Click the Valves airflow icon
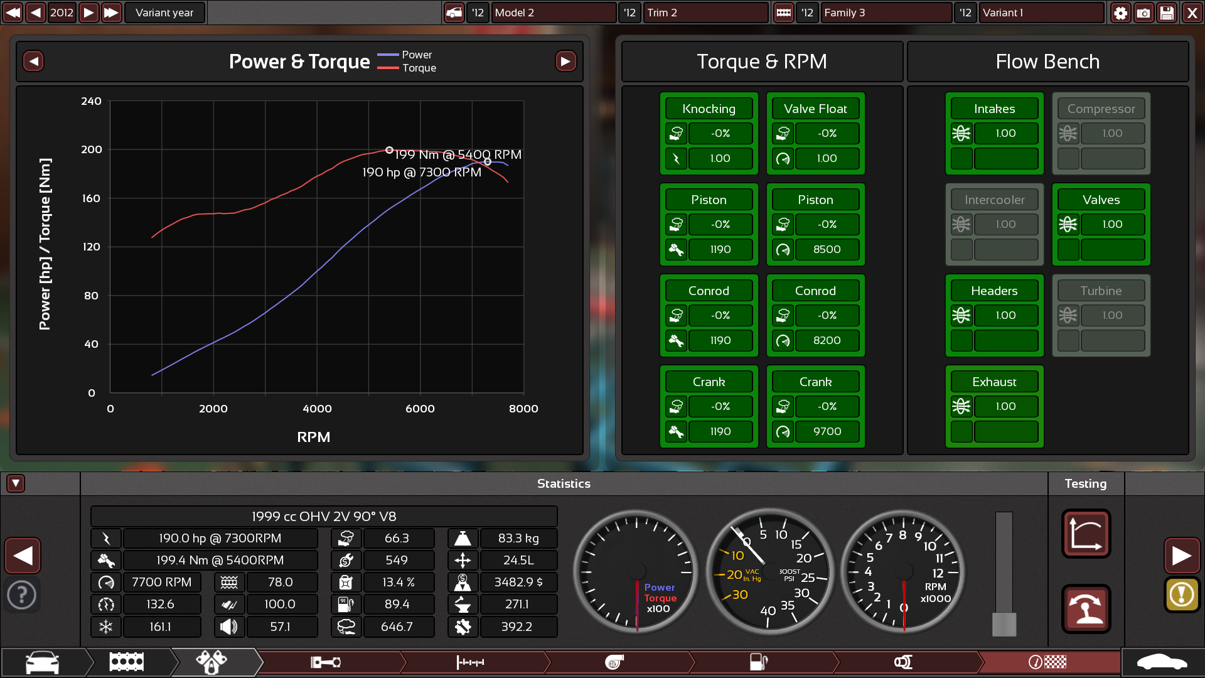The height and width of the screenshot is (678, 1205). click(1068, 224)
